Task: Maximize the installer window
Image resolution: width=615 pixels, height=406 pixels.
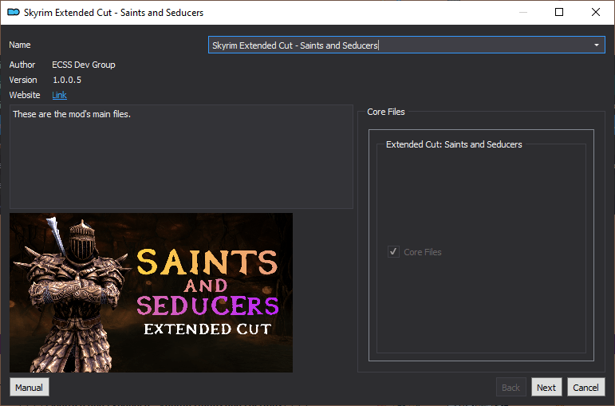Action: coord(559,12)
